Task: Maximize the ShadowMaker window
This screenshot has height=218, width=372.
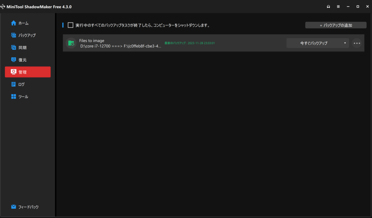Action: tap(357, 7)
